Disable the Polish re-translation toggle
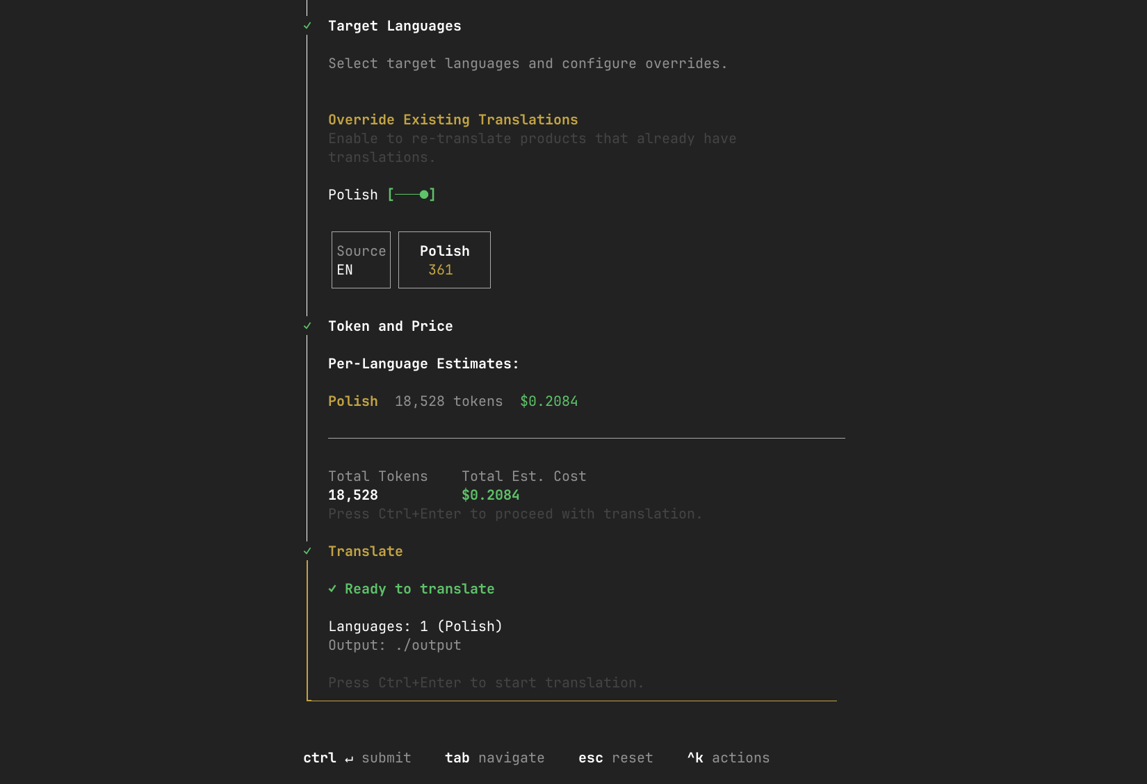This screenshot has width=1147, height=784. pos(412,195)
